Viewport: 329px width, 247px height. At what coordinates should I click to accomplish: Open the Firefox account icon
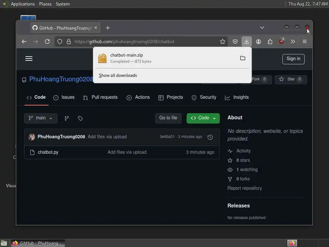coord(259,41)
